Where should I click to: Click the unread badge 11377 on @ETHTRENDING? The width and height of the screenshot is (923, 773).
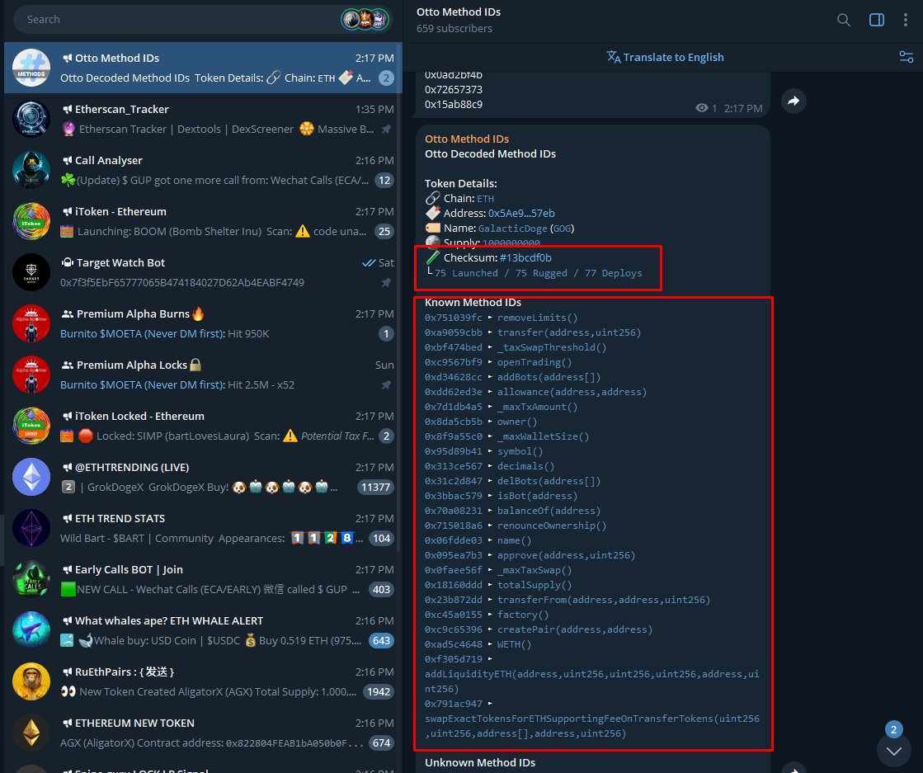[x=375, y=488]
